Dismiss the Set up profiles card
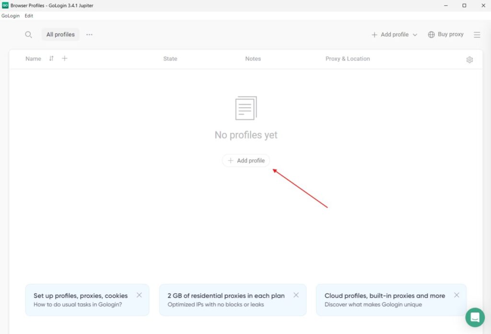Screen dimensions: 491x334 [140, 295]
